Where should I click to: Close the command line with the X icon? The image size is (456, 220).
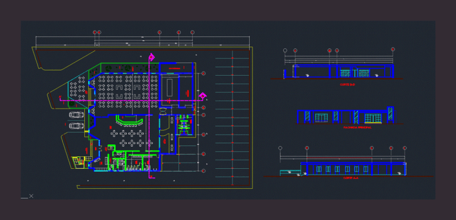[x=31, y=196]
